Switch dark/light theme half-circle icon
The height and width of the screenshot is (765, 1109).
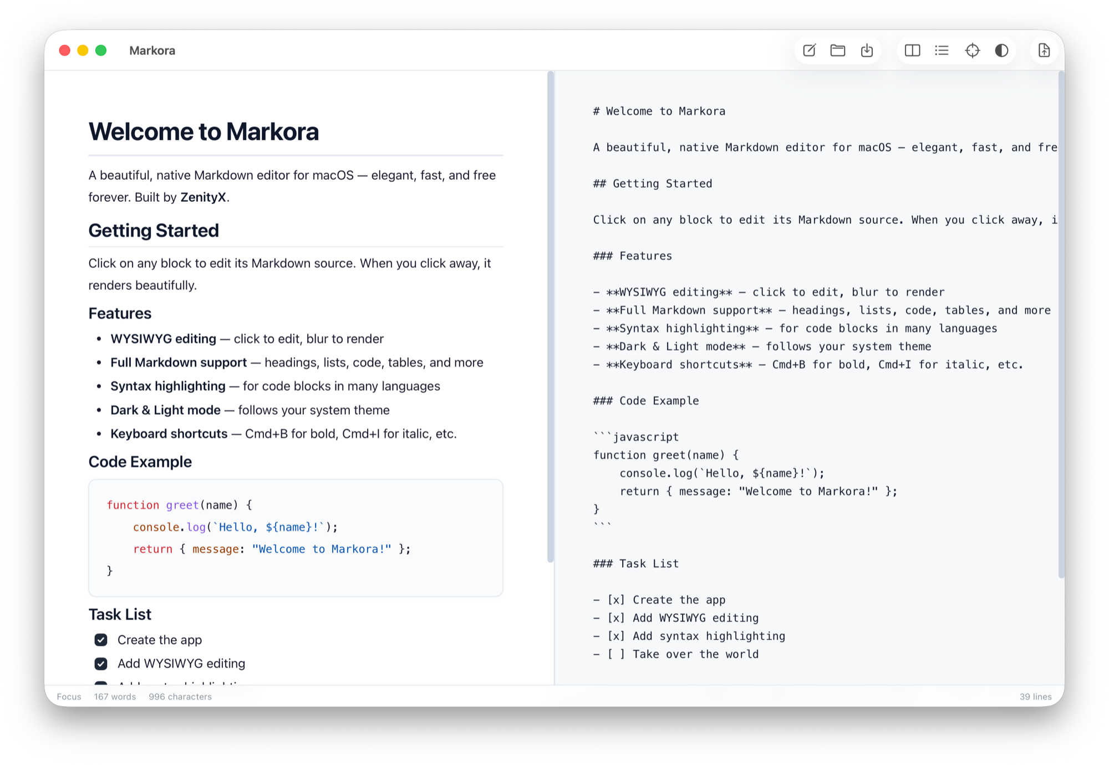1001,50
